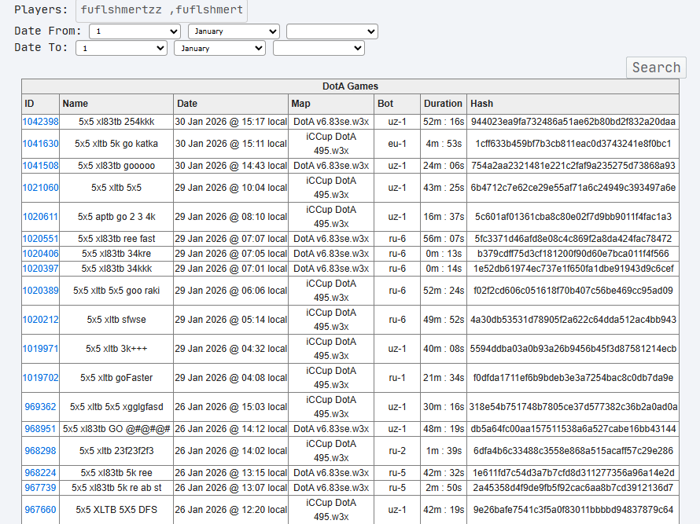
Task: Click date '26 Jan 2026 @ 13:07 local'
Action: (230, 488)
